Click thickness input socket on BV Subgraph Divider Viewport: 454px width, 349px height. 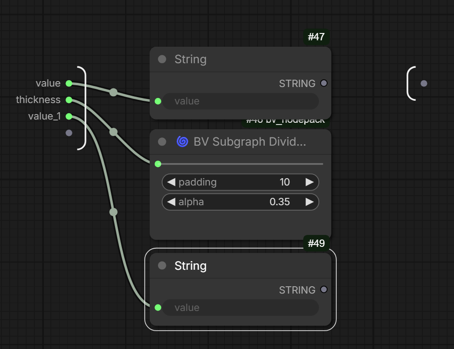tap(158, 164)
